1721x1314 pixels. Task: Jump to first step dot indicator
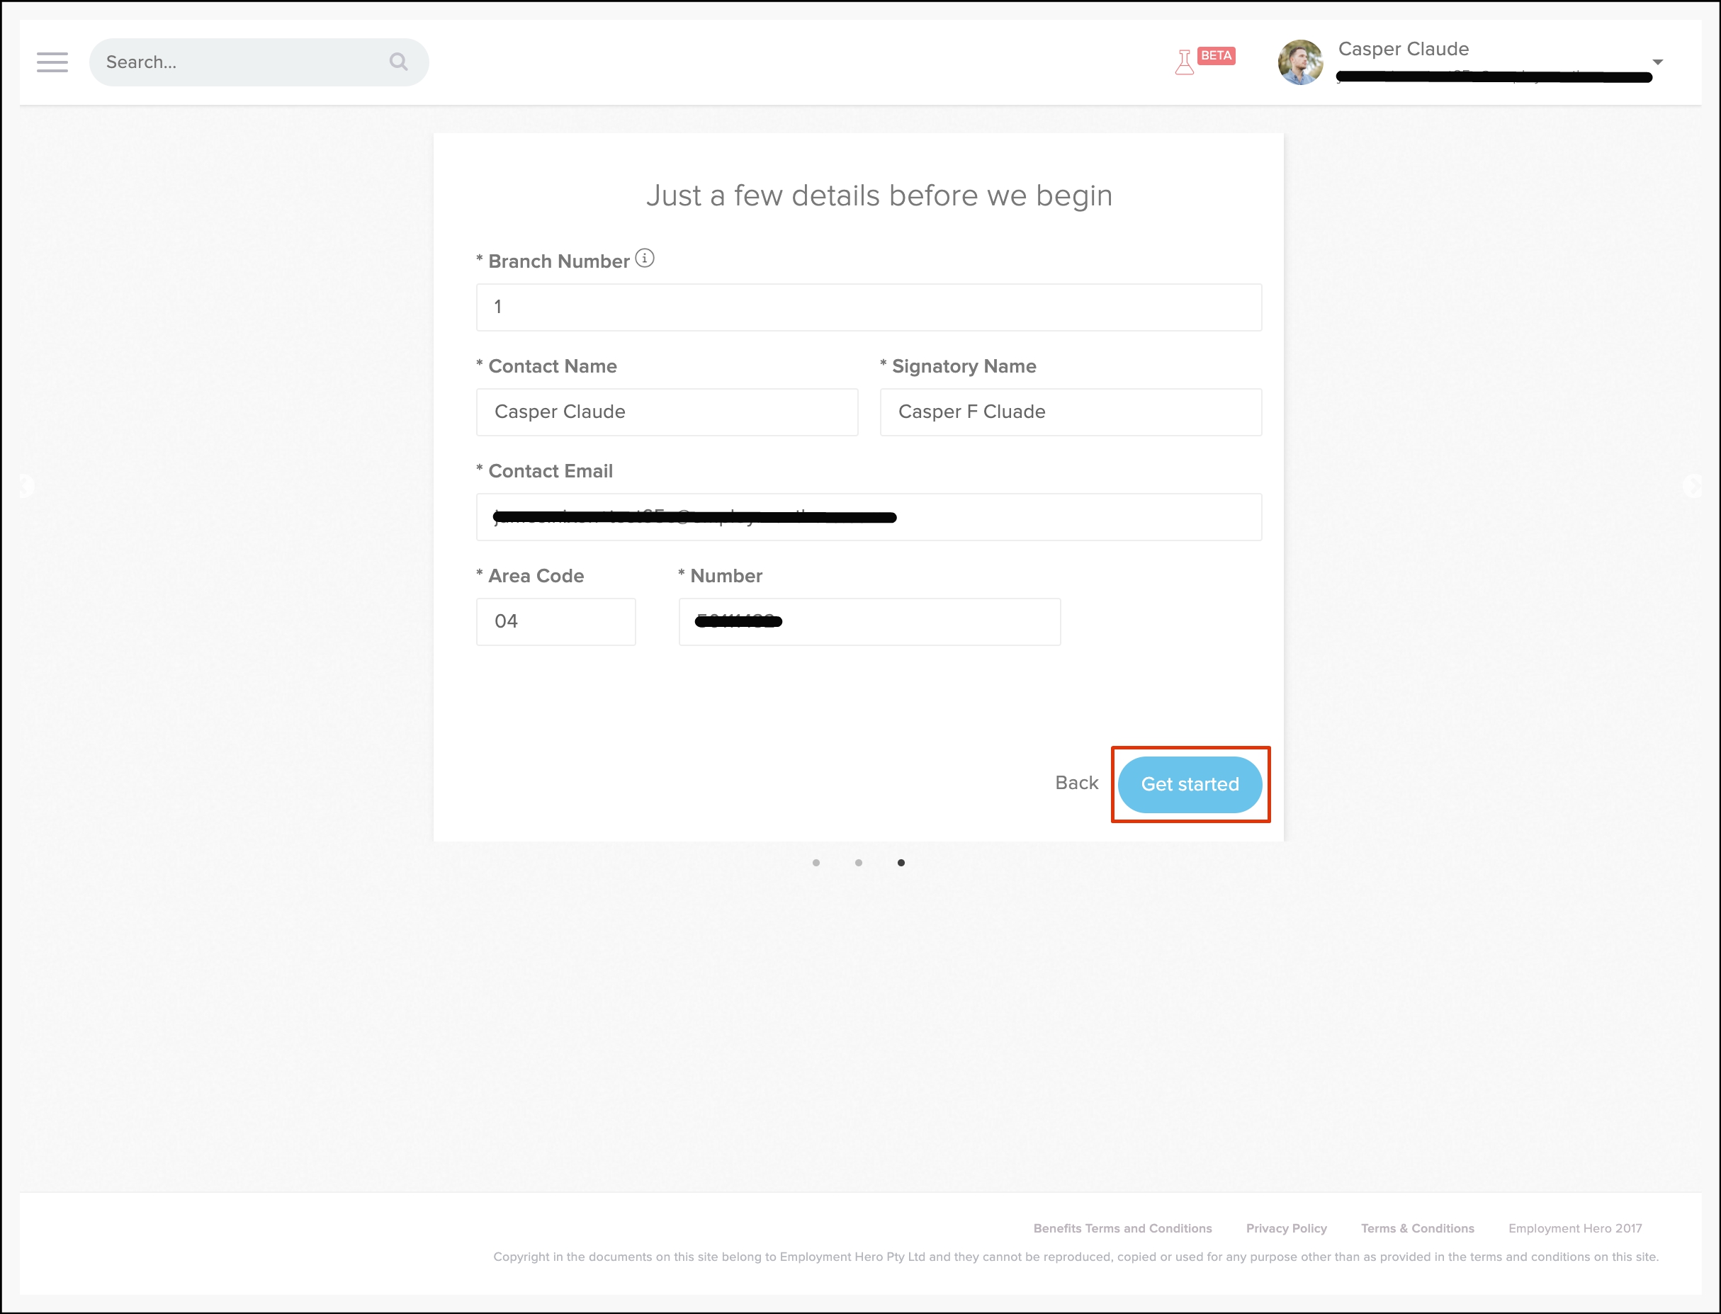[x=816, y=863]
